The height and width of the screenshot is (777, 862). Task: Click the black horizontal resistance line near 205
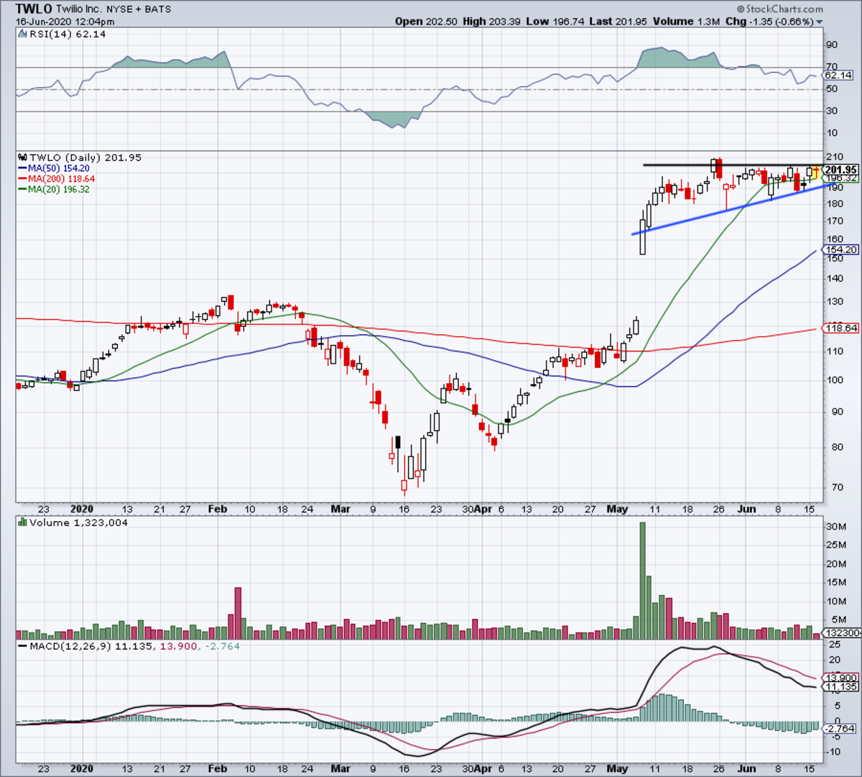click(731, 165)
